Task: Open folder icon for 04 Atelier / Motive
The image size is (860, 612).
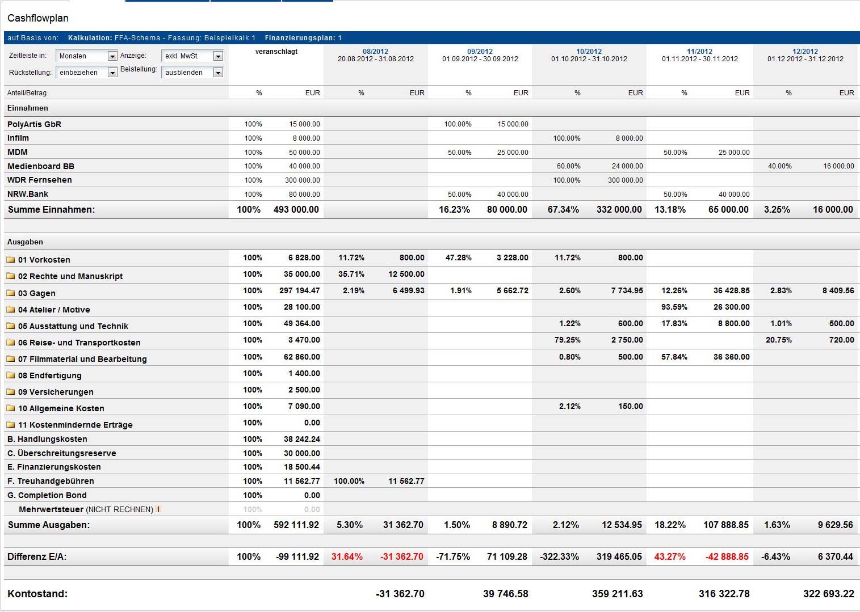Action: pos(11,310)
